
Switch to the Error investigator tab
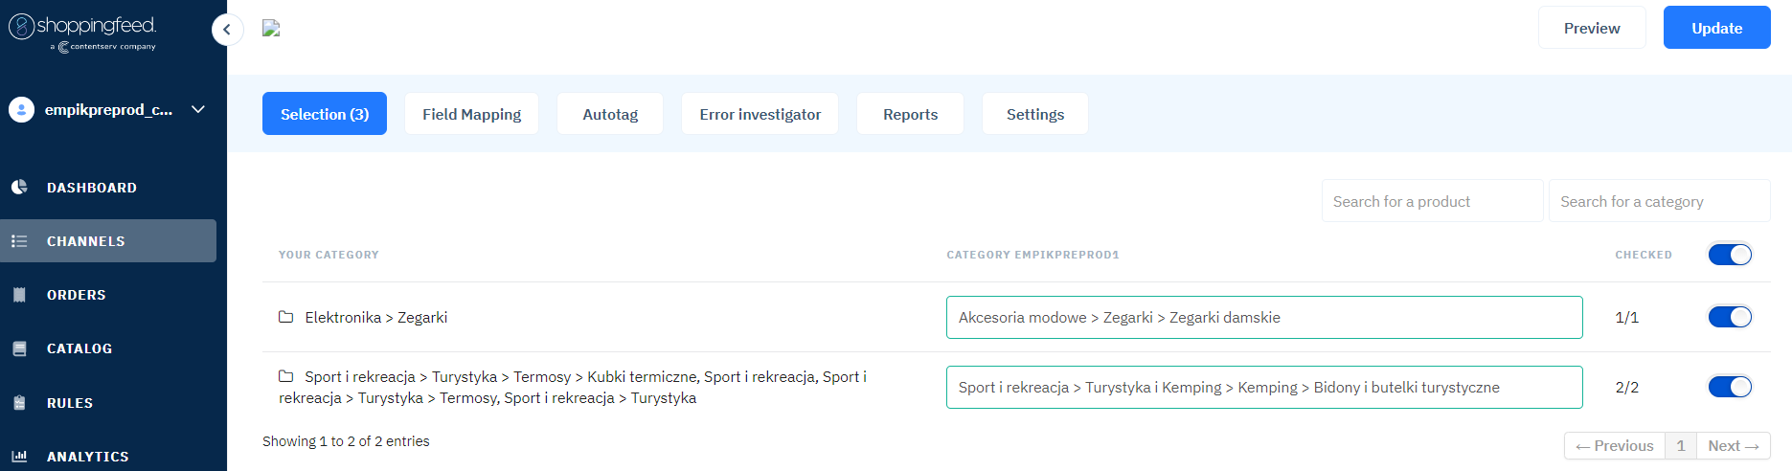click(760, 114)
